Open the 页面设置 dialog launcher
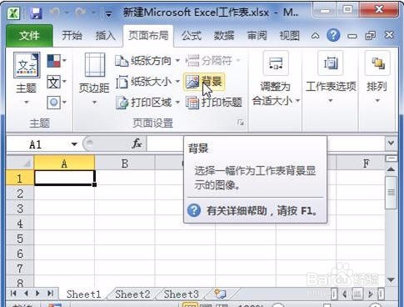Image resolution: width=404 pixels, height=307 pixels. pyautogui.click(x=241, y=123)
